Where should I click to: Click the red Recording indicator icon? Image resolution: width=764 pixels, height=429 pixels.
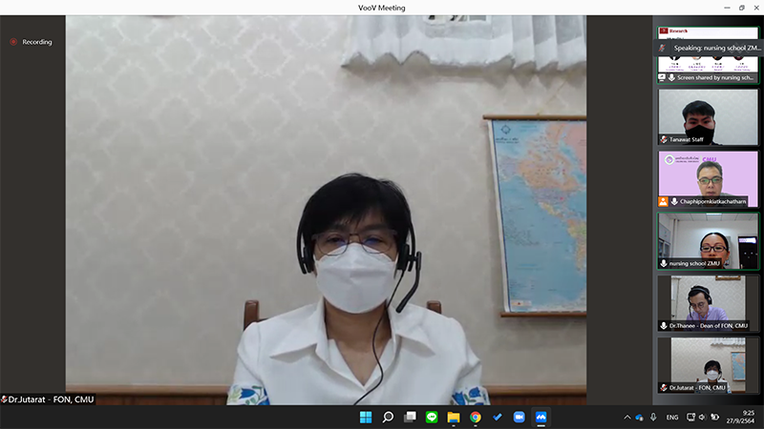click(13, 42)
